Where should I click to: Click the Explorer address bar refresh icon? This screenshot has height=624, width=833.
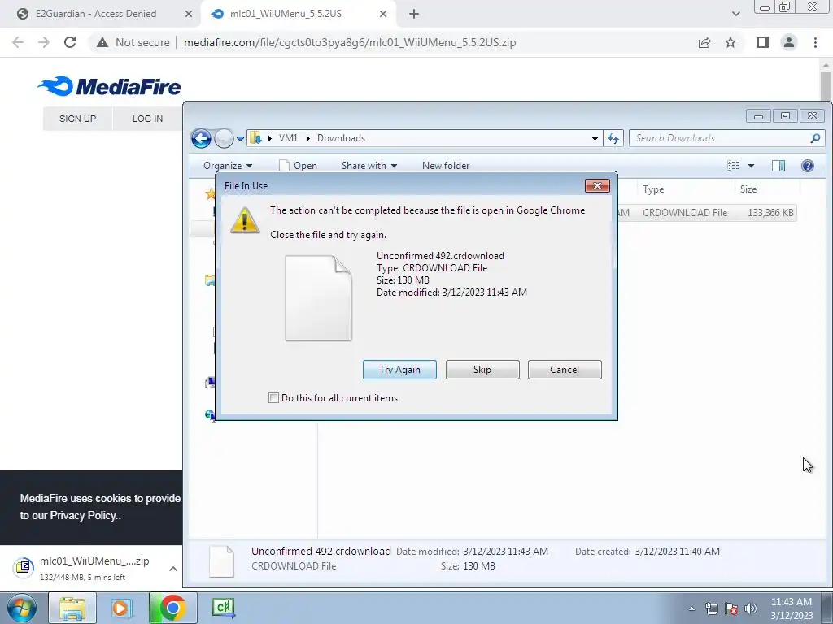[x=613, y=138]
